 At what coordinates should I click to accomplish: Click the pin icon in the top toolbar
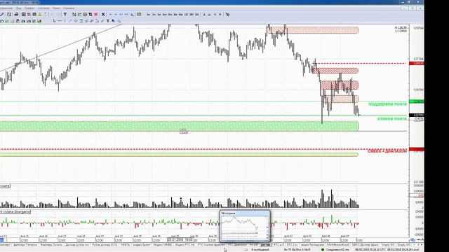point(65,14)
